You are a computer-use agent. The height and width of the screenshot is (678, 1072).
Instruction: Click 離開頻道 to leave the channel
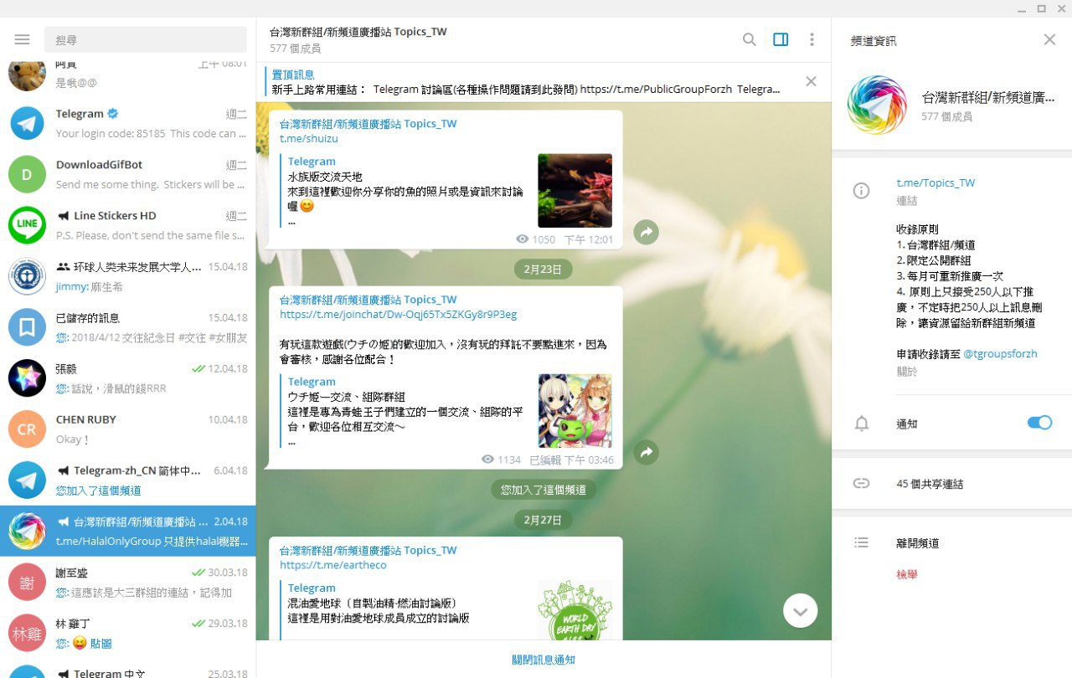pos(917,543)
